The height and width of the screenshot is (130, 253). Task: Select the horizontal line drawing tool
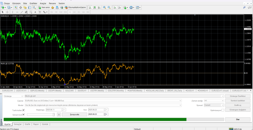[17, 12]
